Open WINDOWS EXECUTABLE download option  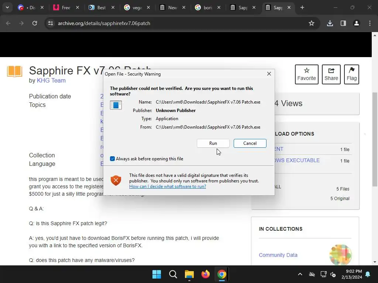[x=297, y=160]
